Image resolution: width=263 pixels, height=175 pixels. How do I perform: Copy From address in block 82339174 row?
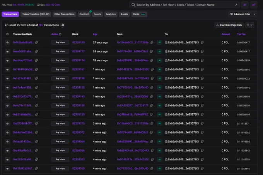pos(152,61)
